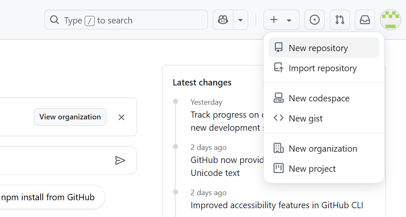Select New repository from the menu
Viewport: 406px width, 217px height.
318,48
